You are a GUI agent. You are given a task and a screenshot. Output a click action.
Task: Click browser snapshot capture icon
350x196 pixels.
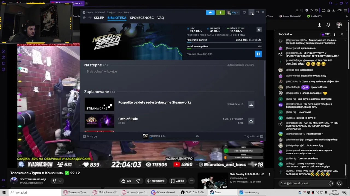[302, 10]
